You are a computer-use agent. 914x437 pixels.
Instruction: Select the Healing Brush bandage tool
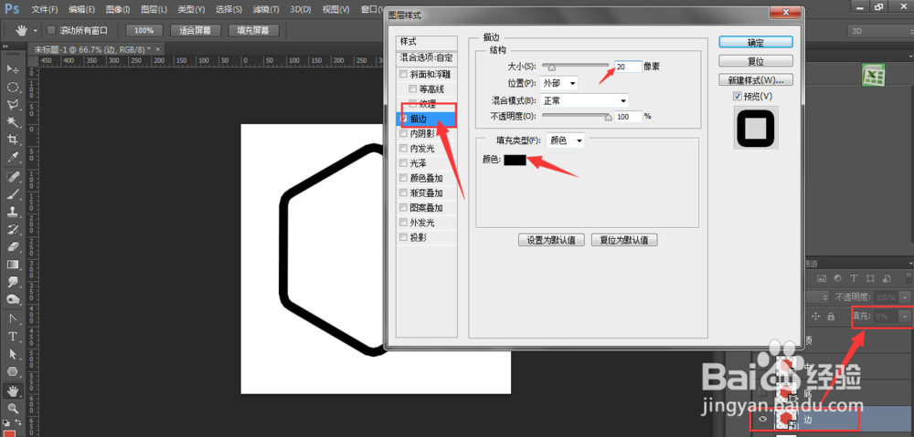(x=12, y=176)
